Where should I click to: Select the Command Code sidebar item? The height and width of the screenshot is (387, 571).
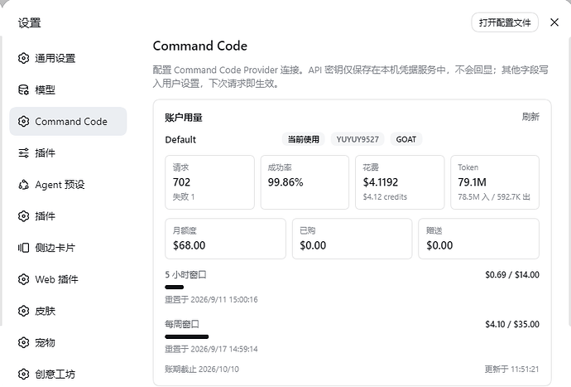(x=68, y=122)
